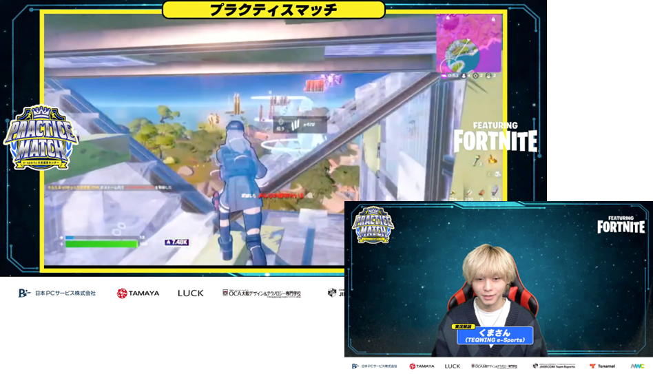Click the 日本PCサービス logo in the caster panel footer
Image resolution: width=653 pixels, height=374 pixels.
tap(375, 366)
